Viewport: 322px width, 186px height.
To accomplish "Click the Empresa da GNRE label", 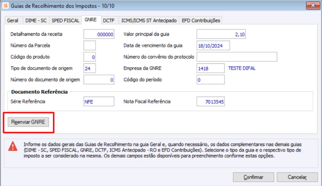I will click(142, 68).
